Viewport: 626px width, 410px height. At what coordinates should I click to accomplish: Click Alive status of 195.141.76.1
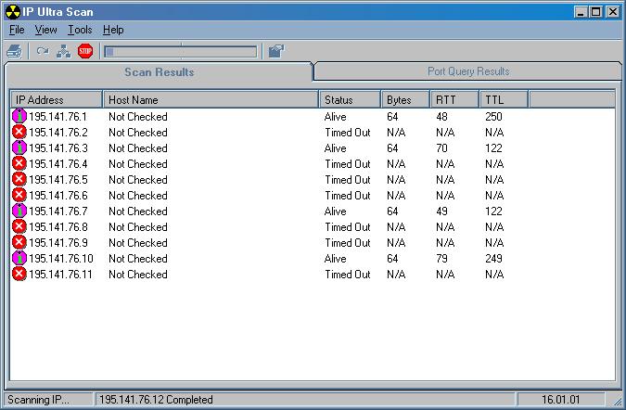[x=335, y=117]
